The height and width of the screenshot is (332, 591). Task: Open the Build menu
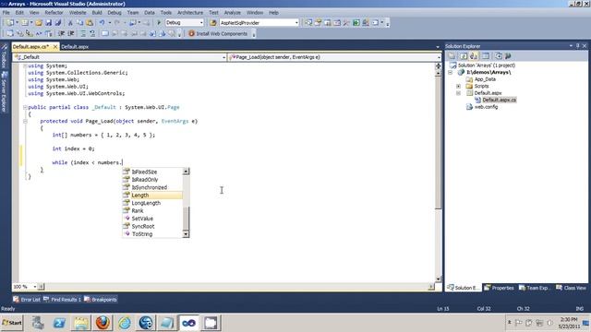point(97,12)
